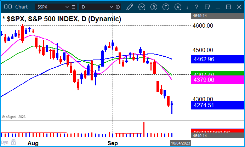This screenshot has height=147, width=245.
Task: Open the time template clock icon
Action: 118,7
